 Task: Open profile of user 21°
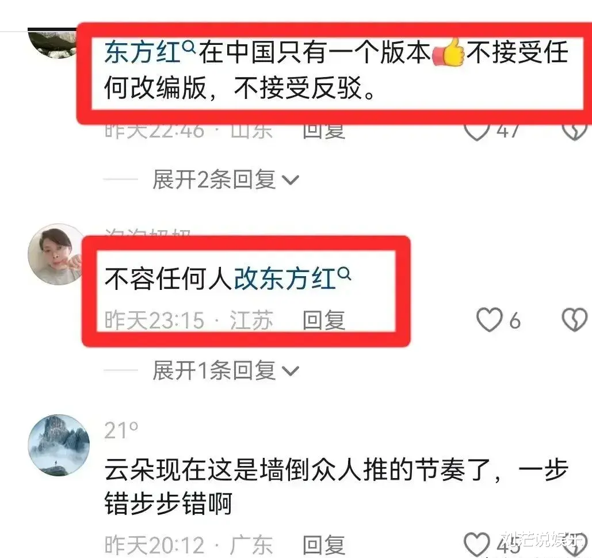click(121, 430)
